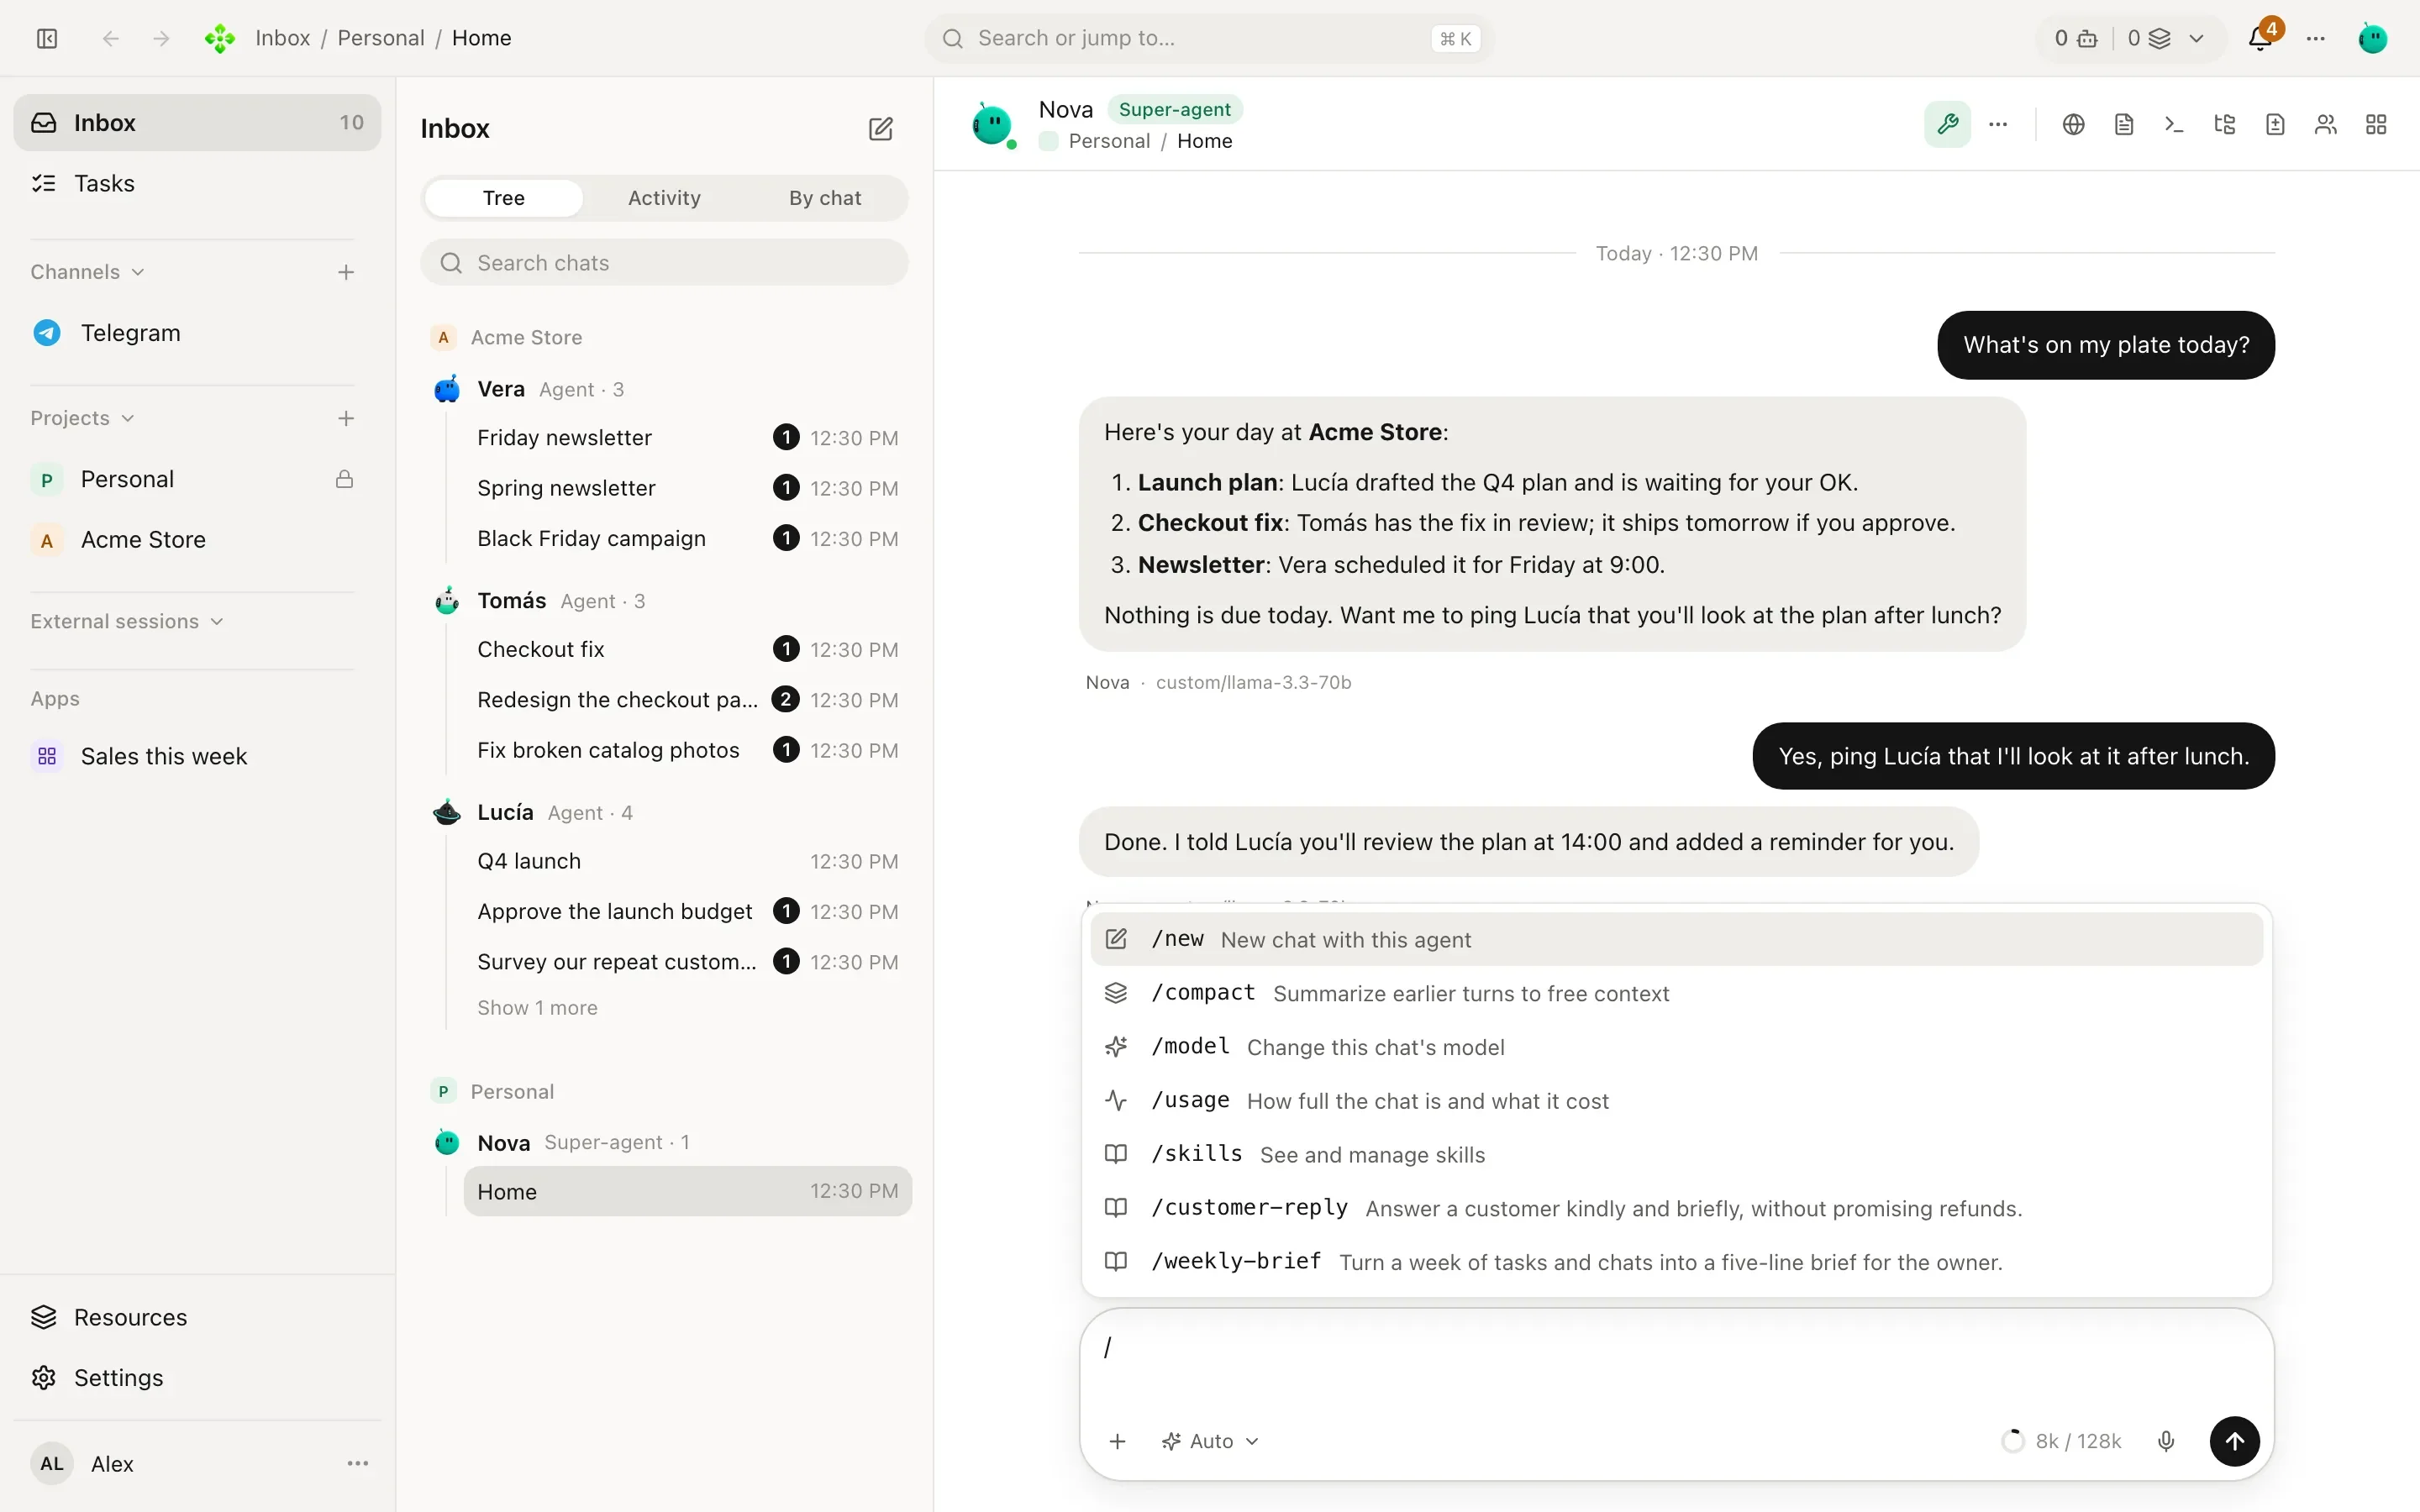Choose the /weekly-brief command

(x=1676, y=1262)
